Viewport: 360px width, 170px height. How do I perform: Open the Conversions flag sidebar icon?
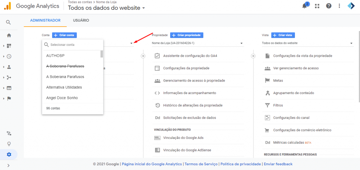[9, 99]
